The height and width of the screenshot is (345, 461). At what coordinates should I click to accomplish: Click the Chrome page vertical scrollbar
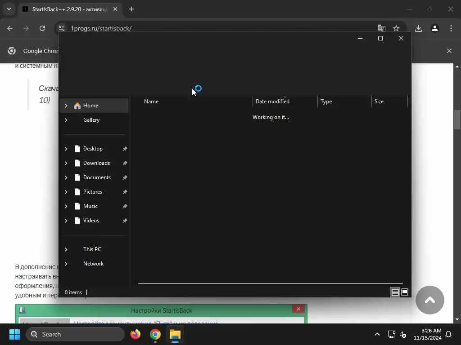pyautogui.click(x=457, y=119)
